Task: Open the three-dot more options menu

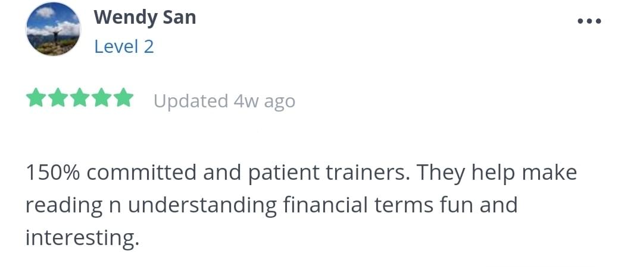Action: coord(589,21)
